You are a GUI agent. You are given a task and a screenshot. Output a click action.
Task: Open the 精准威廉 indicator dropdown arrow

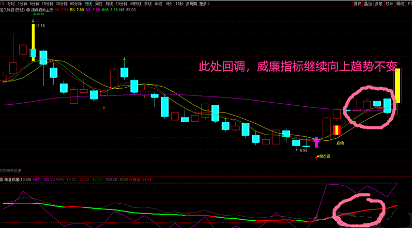click(x=2, y=180)
